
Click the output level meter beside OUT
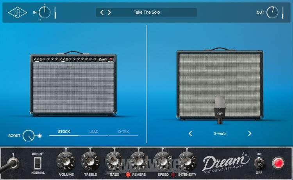pyautogui.click(x=283, y=12)
